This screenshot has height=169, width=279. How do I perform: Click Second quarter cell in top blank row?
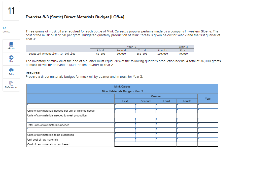click(x=145, y=106)
